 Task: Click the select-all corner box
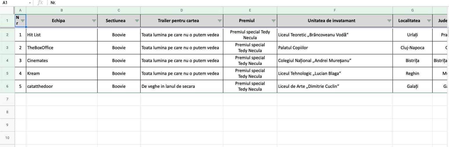tap(7, 10)
